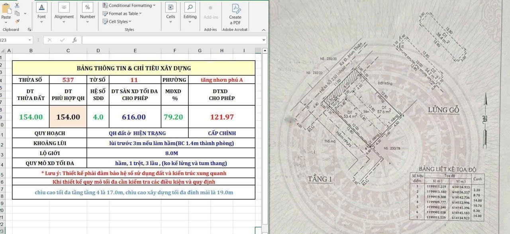
Task: Click Create a PDF Acrobat icon
Action: pyautogui.click(x=235, y=14)
